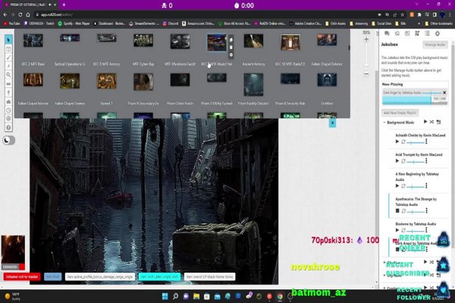Open Background Music playlist settings icon
This screenshot has height=303, width=455.
[x=439, y=122]
